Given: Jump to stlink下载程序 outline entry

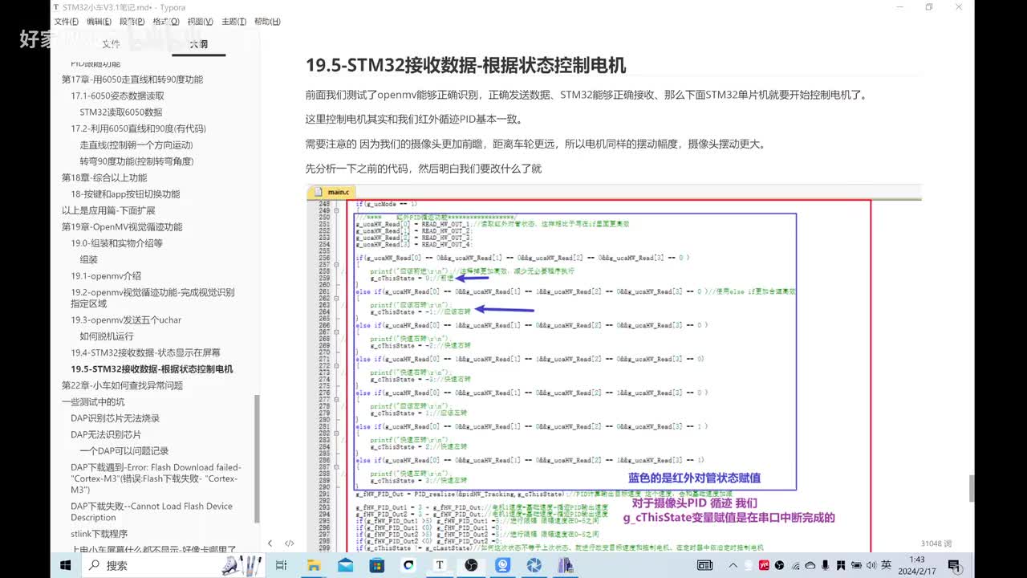Looking at the screenshot, I should (x=99, y=534).
